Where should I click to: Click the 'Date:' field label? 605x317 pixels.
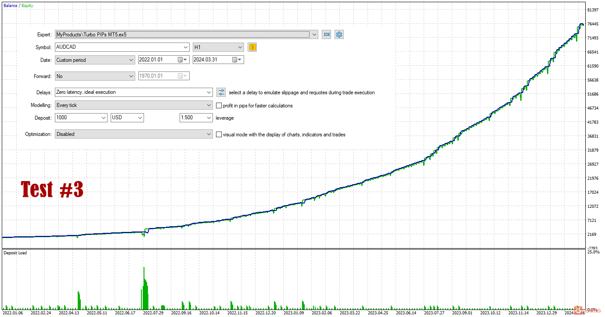click(46, 60)
